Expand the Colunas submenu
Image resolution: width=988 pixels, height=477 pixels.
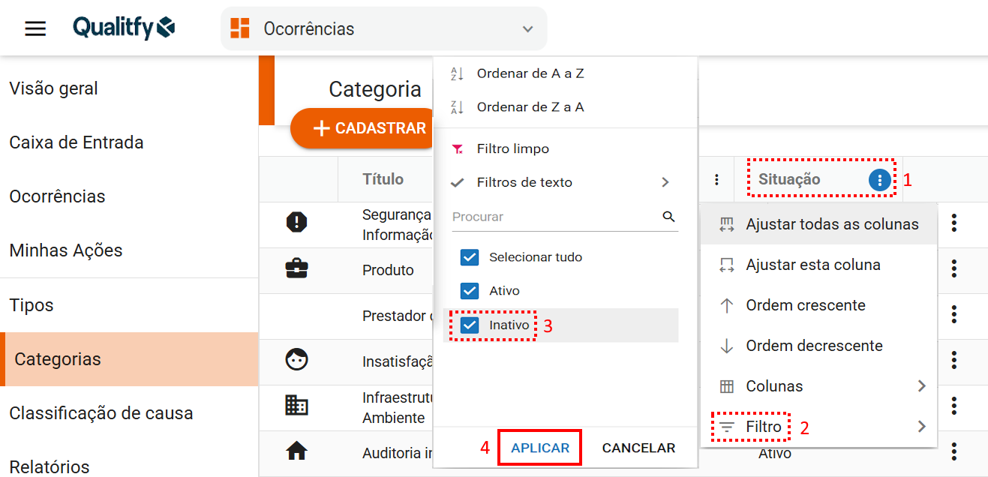[921, 386]
